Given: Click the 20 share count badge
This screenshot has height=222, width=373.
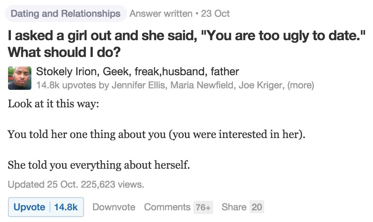Looking at the screenshot, I should click(257, 207).
